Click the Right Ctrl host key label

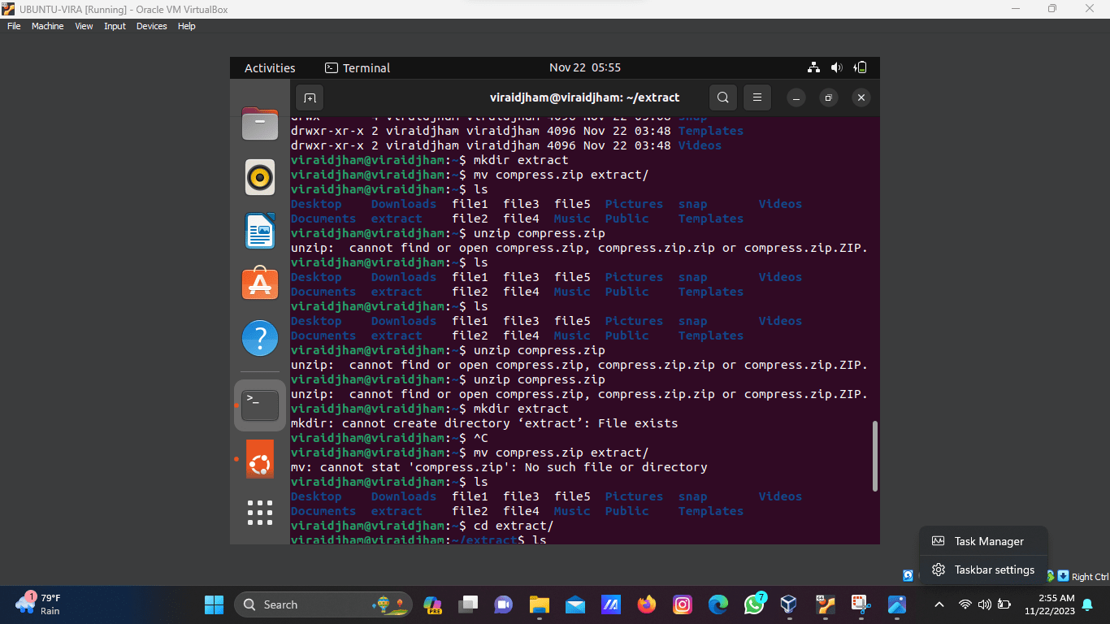tap(1090, 577)
